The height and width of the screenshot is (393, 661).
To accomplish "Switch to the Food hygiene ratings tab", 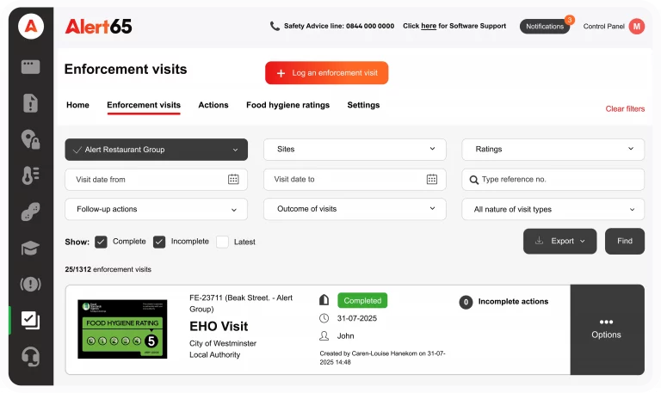I will 287,105.
